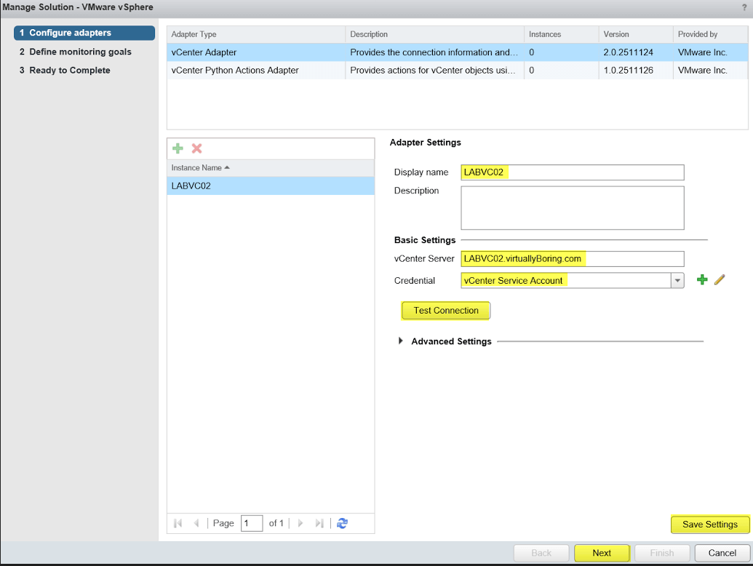753x566 pixels.
Task: Go to first page of instances
Action: [x=178, y=523]
